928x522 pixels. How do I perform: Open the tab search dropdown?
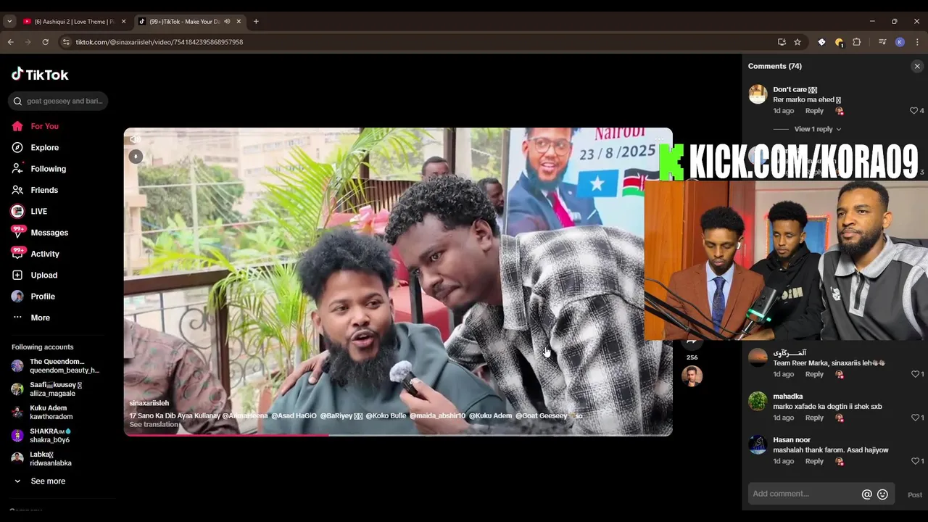[9, 22]
